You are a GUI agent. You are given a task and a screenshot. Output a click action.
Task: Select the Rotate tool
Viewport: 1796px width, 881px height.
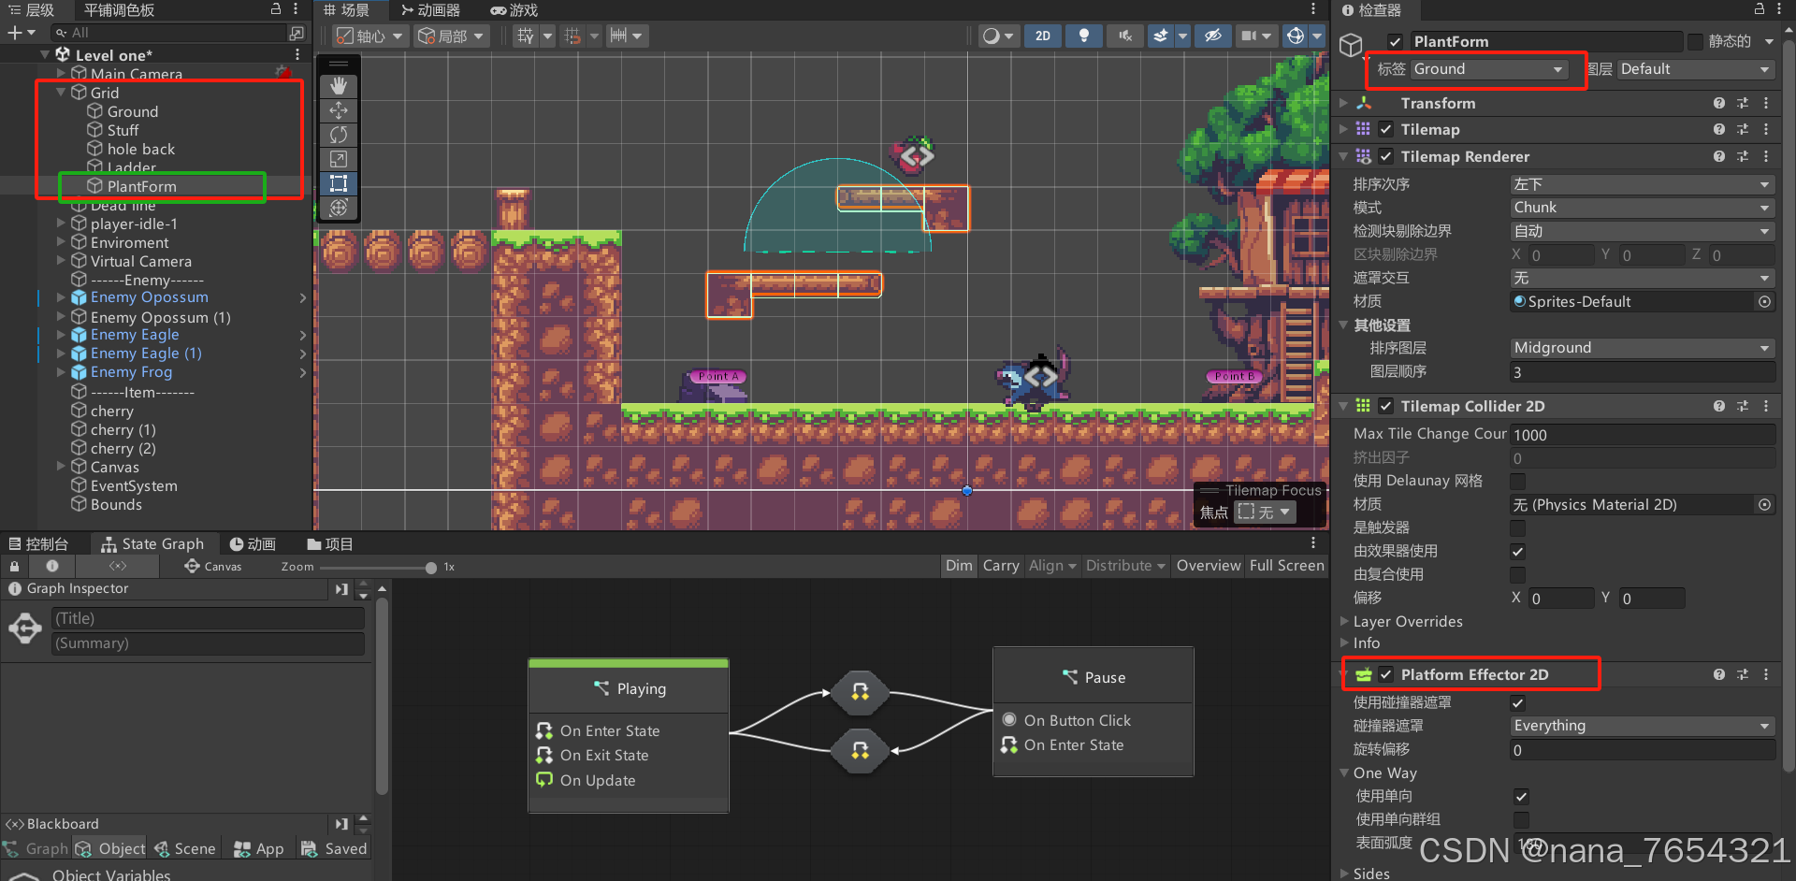click(338, 135)
